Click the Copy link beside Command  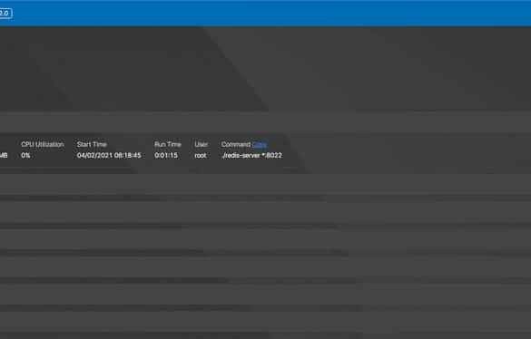(x=260, y=144)
